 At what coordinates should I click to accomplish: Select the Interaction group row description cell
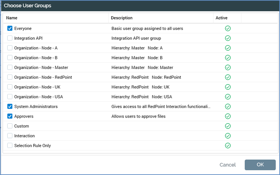click(x=161, y=136)
